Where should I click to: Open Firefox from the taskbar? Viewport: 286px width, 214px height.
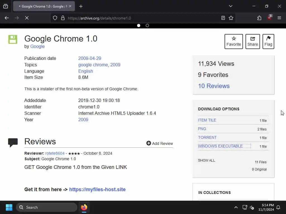(84, 207)
